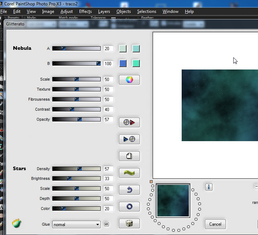
Task: Click Depth value field showing 50
Action: point(109,199)
